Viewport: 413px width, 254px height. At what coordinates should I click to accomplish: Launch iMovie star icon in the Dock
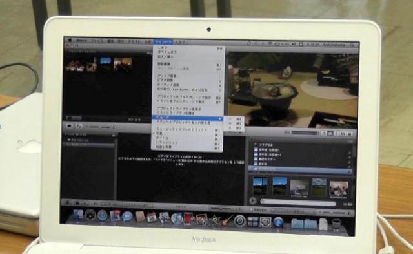click(x=215, y=220)
